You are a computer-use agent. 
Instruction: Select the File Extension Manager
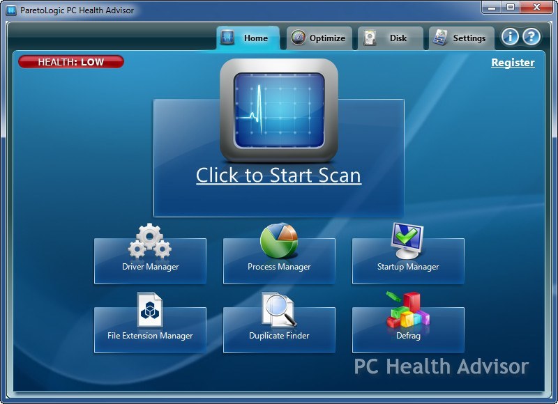(x=150, y=329)
